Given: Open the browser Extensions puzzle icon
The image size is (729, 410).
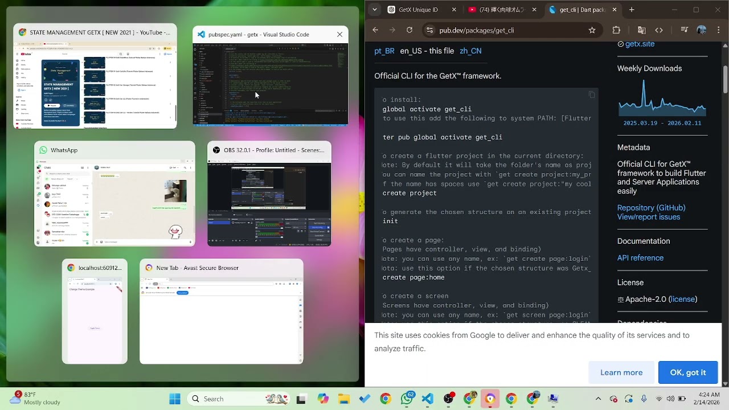Looking at the screenshot, I should coord(616,30).
